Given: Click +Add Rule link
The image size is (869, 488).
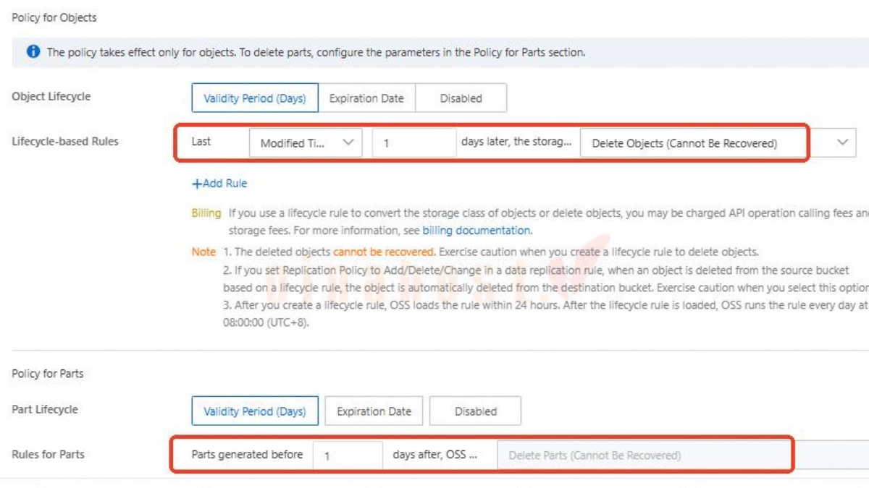Looking at the screenshot, I should (x=219, y=184).
